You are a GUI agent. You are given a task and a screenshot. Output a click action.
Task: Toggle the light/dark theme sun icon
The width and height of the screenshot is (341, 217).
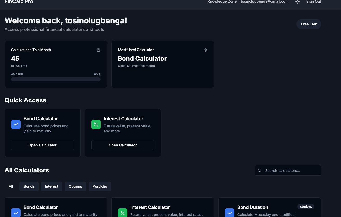pyautogui.click(x=298, y=2)
